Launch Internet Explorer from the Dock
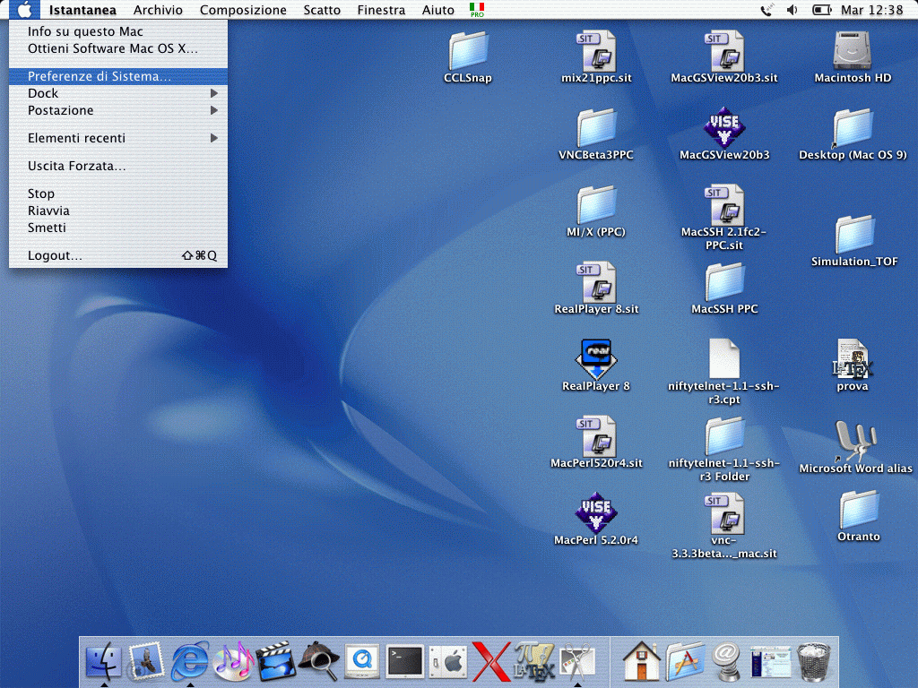Screen dimensions: 918x688 coord(190,661)
